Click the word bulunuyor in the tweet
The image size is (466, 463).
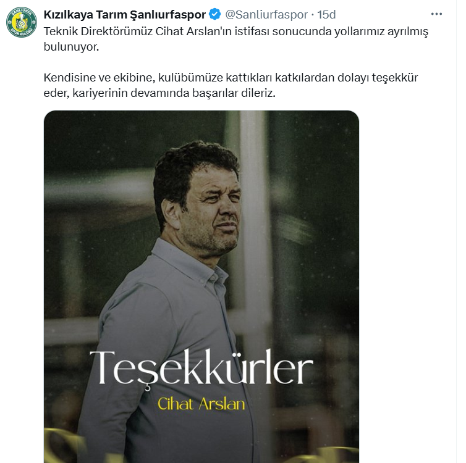(x=71, y=46)
